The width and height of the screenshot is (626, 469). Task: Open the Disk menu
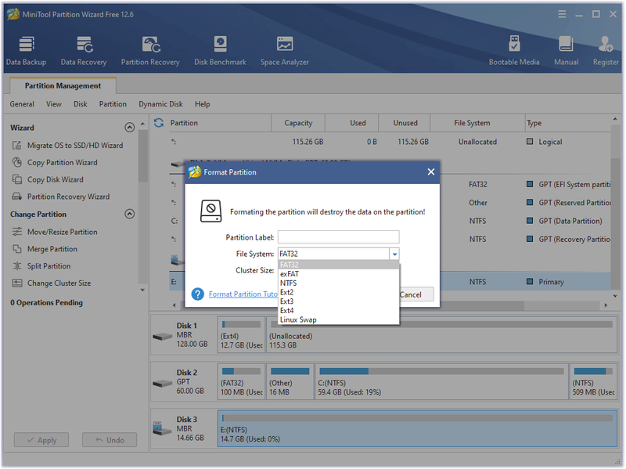pos(81,104)
